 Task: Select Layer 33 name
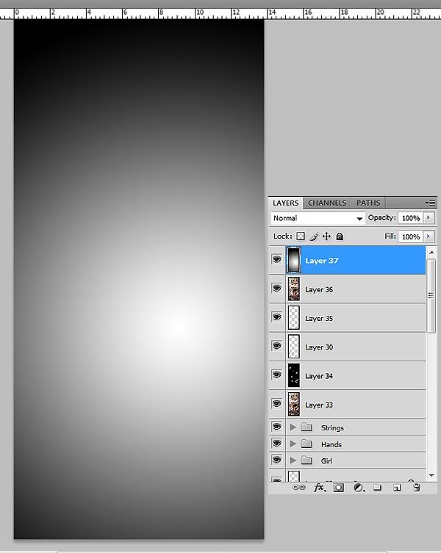[x=319, y=405]
